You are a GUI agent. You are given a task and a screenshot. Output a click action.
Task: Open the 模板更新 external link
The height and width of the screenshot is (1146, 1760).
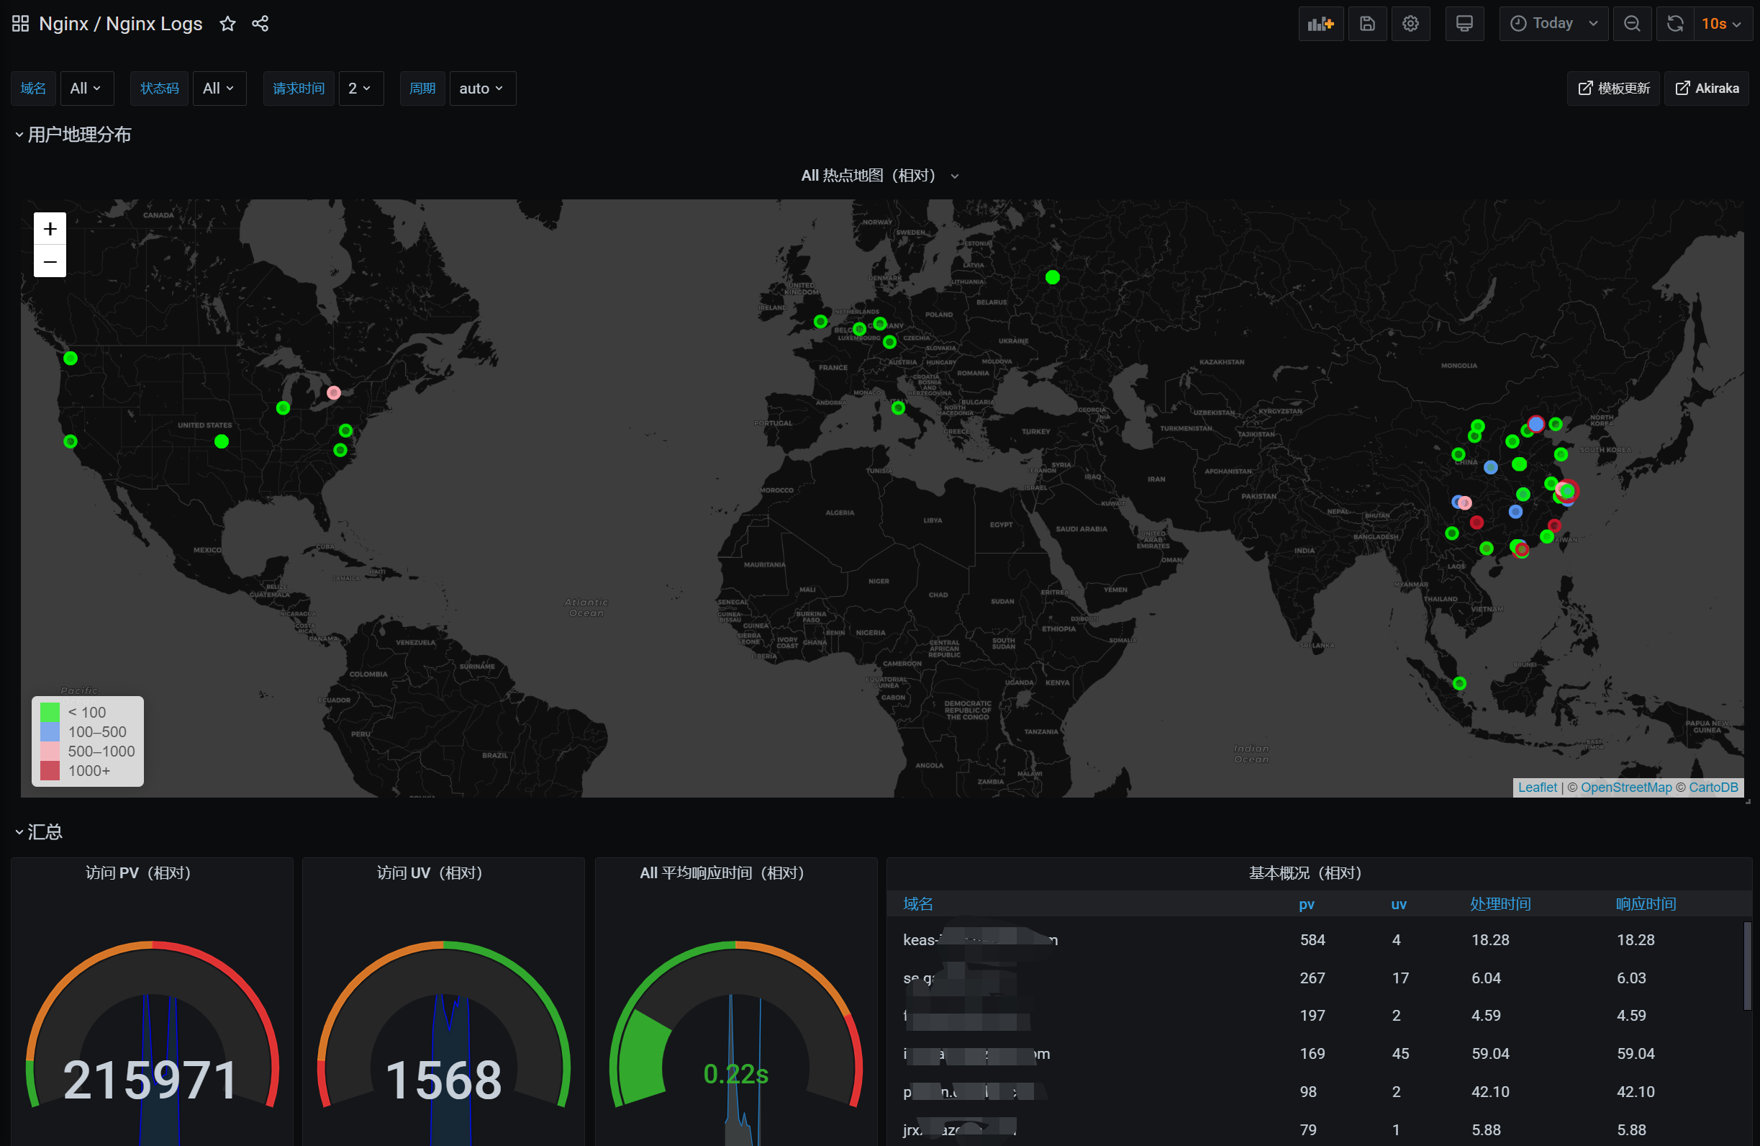[x=1614, y=88]
